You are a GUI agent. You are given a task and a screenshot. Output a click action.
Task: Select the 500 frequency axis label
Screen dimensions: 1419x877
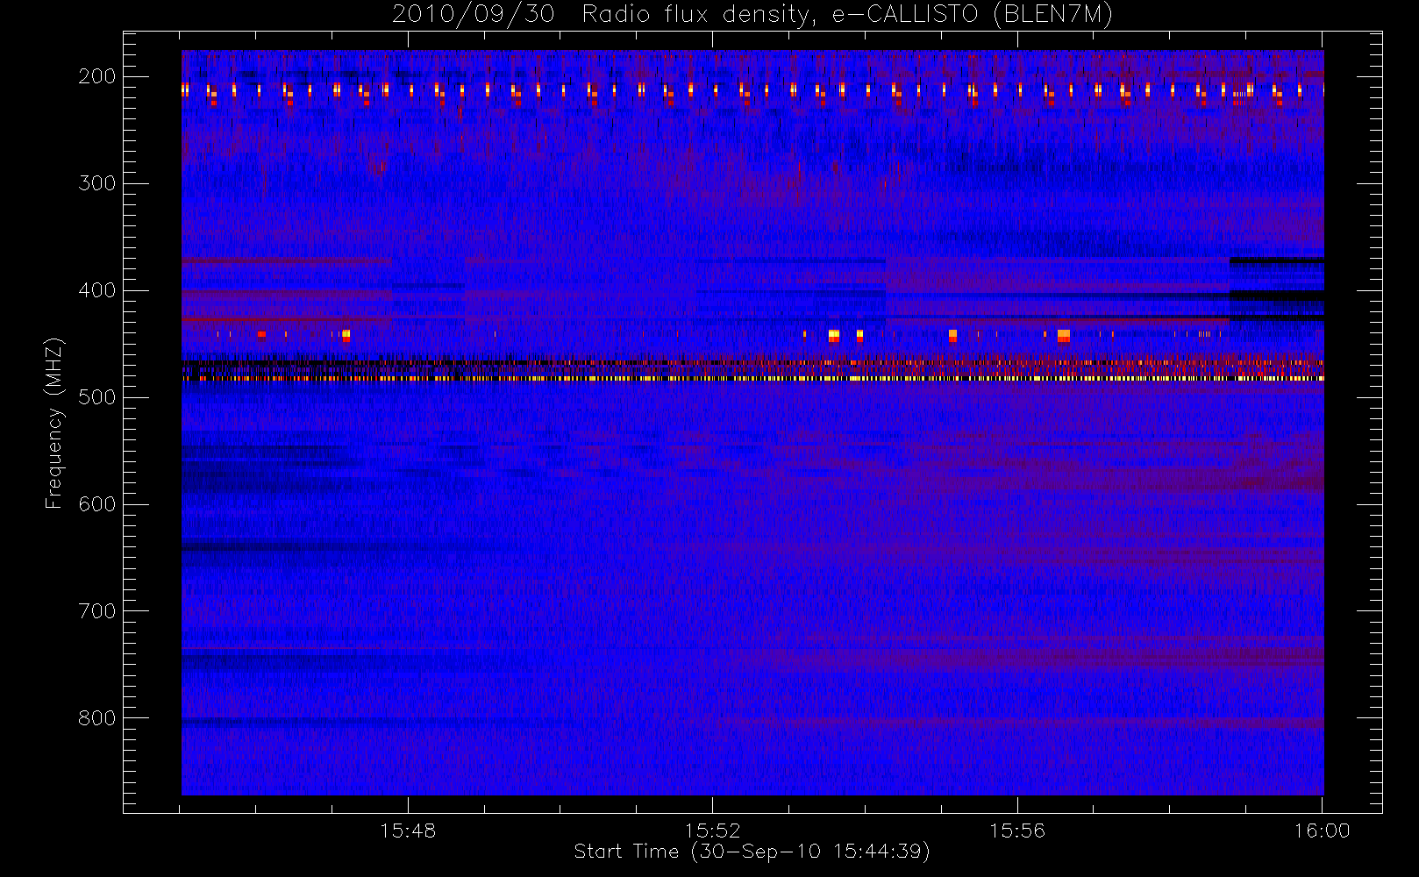[x=96, y=397]
